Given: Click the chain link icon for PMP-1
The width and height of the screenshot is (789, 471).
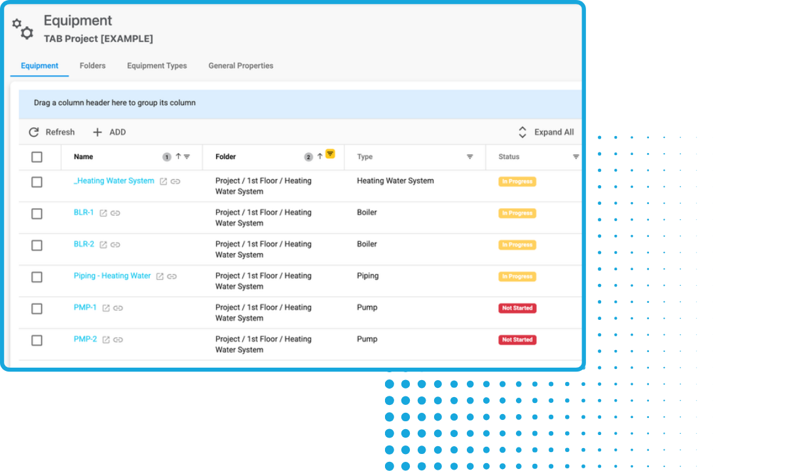Looking at the screenshot, I should click(118, 308).
